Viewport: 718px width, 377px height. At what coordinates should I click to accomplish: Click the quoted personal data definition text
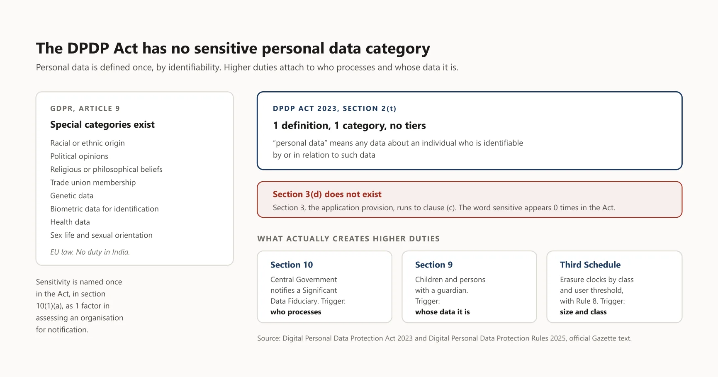pos(398,149)
